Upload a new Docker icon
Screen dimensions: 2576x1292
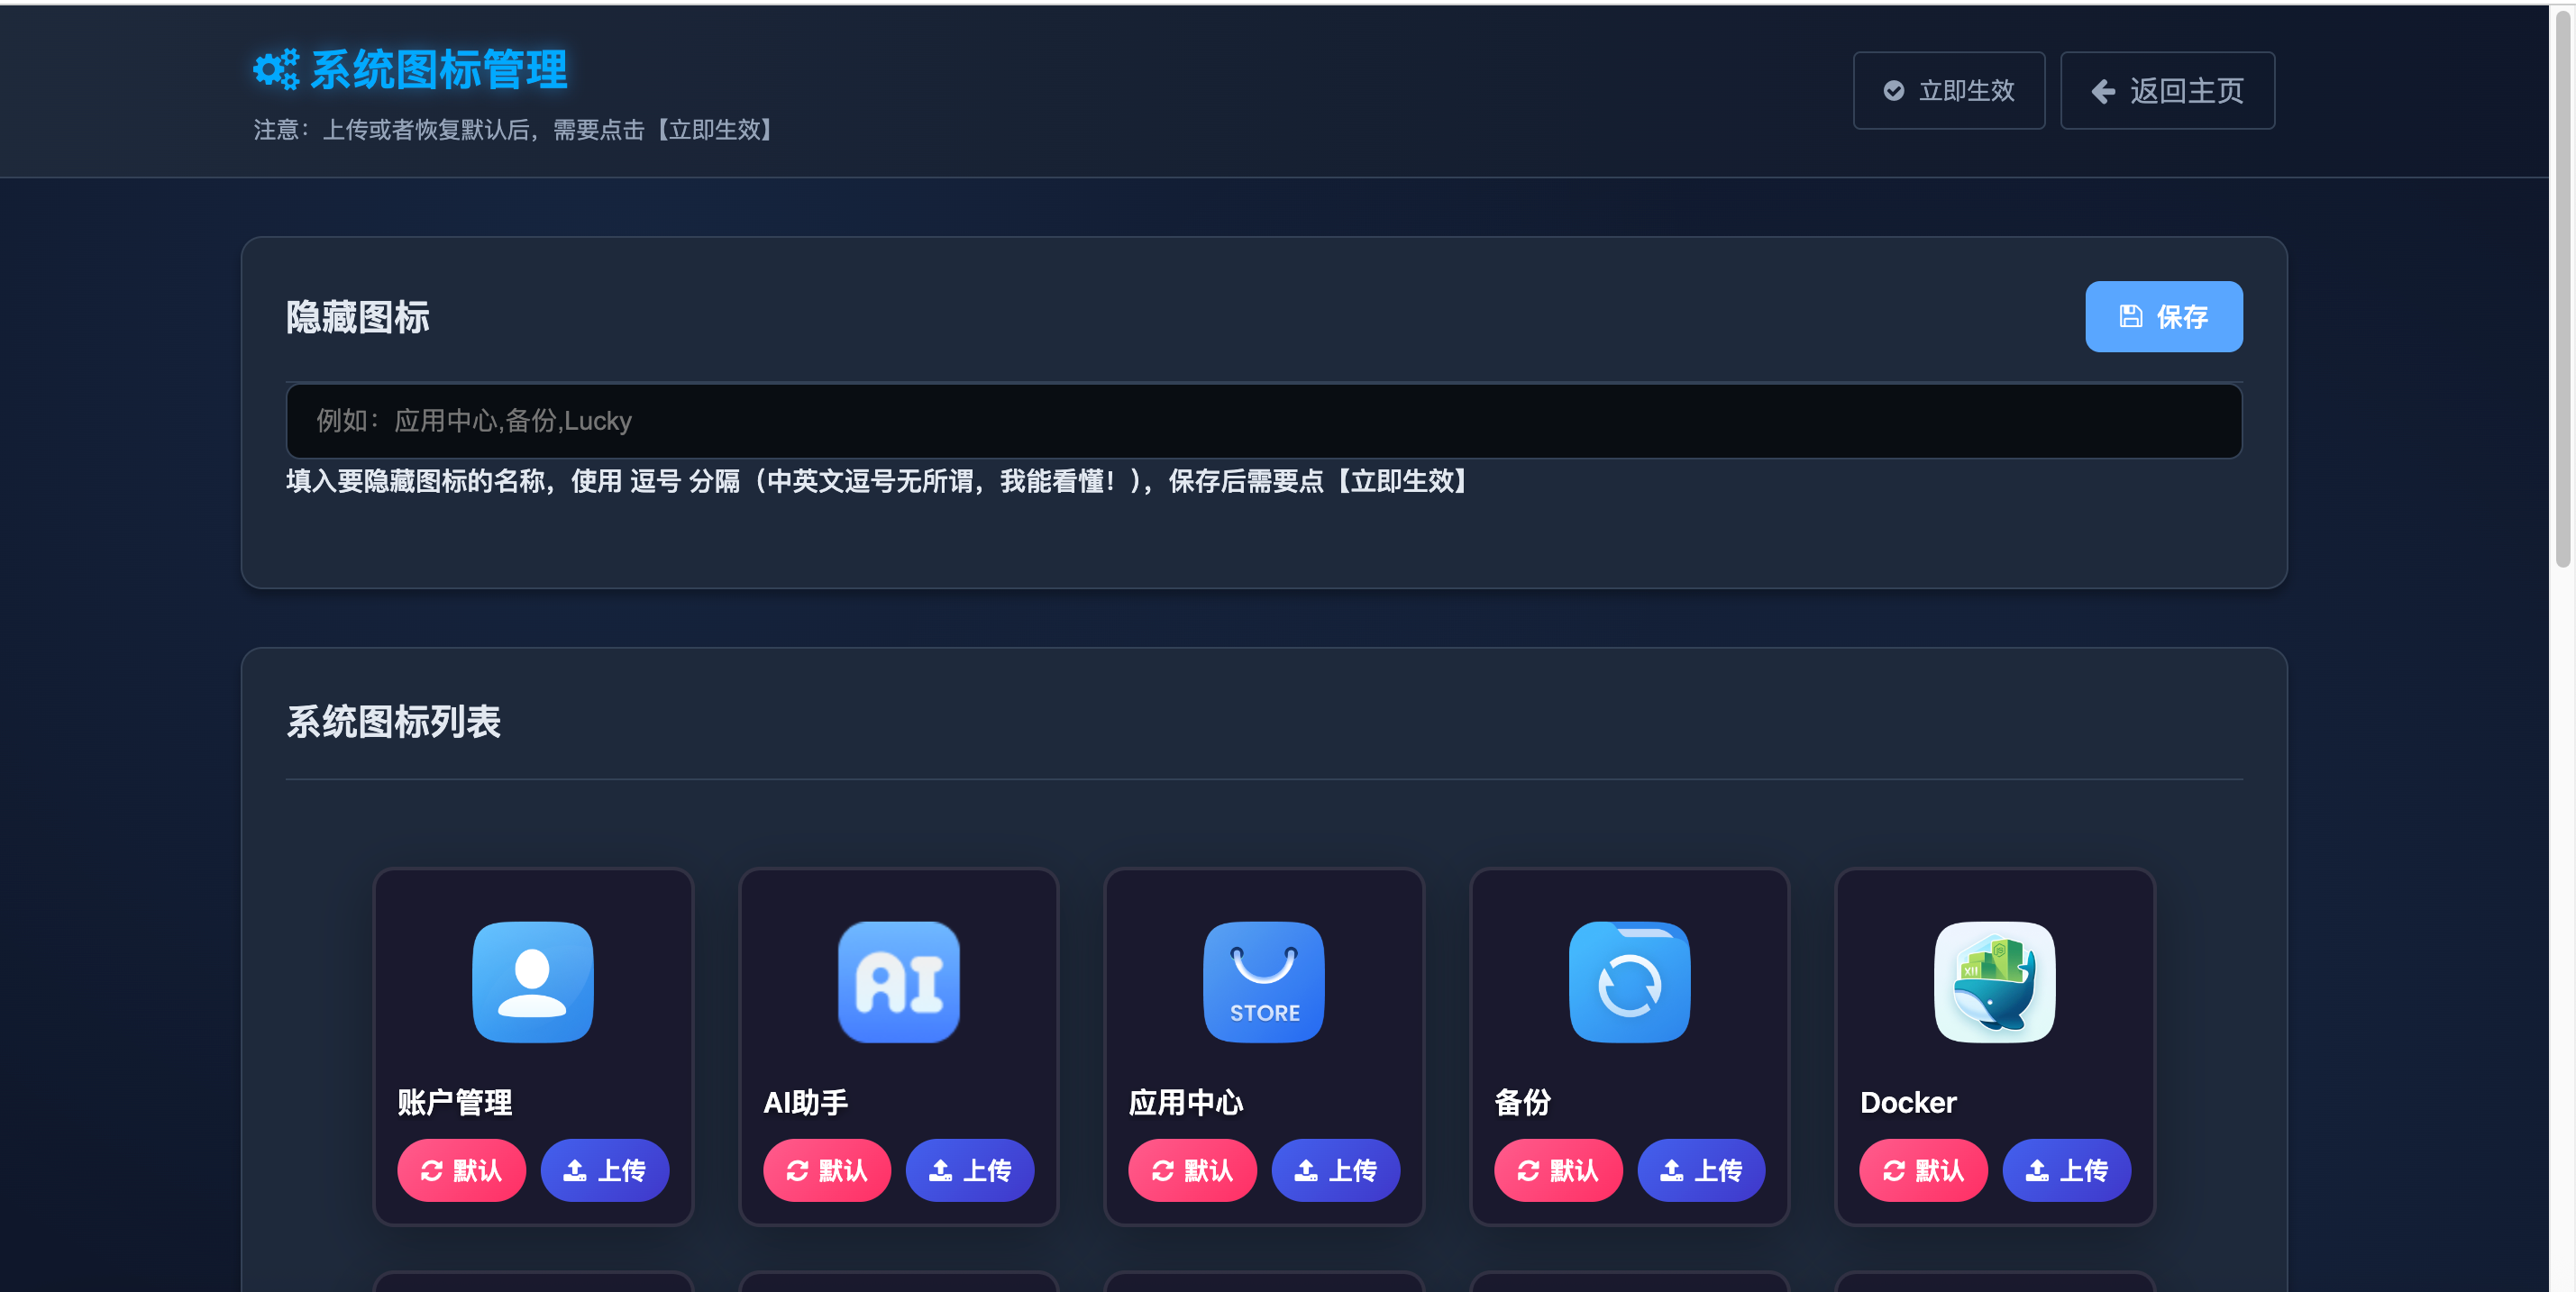(x=2066, y=1170)
